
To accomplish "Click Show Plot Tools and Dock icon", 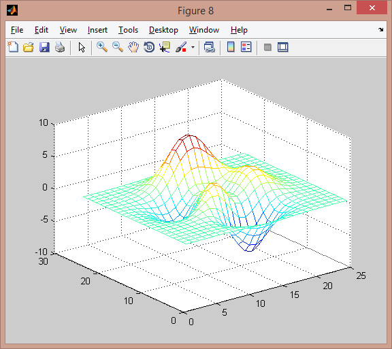I will pyautogui.click(x=282, y=47).
